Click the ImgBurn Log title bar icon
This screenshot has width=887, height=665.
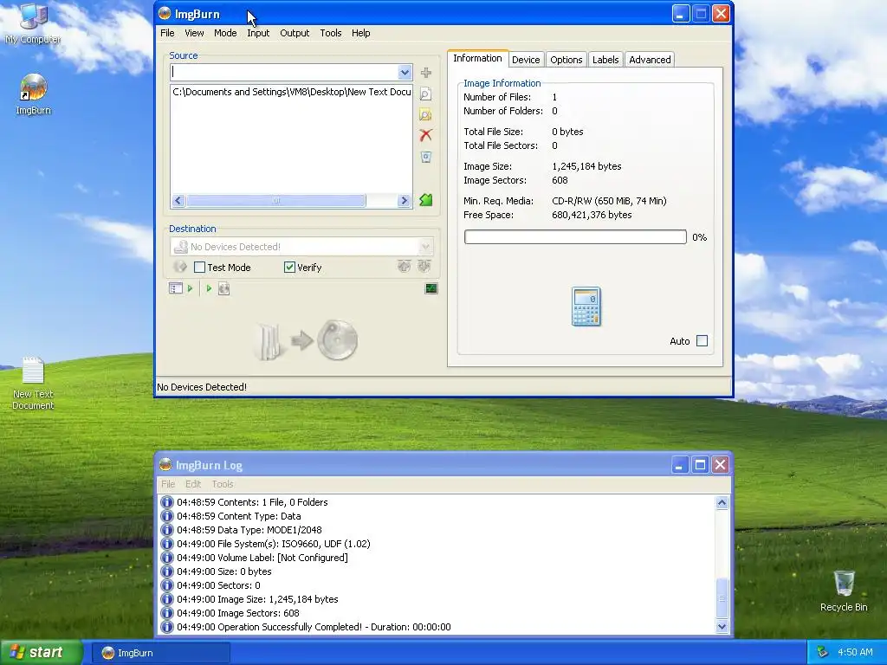pyautogui.click(x=165, y=465)
